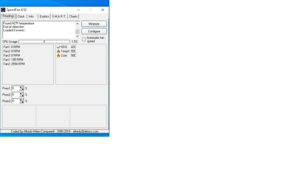Screen dimensions: 306x172
Task: Click the 1.5% CPU usage value
Action: (x=75, y=42)
